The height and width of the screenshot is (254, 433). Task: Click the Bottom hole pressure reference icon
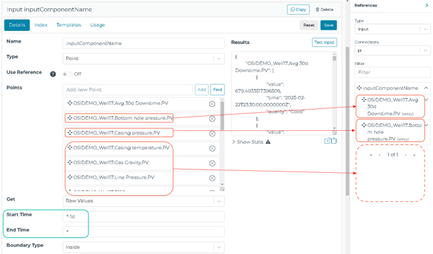[364, 125]
